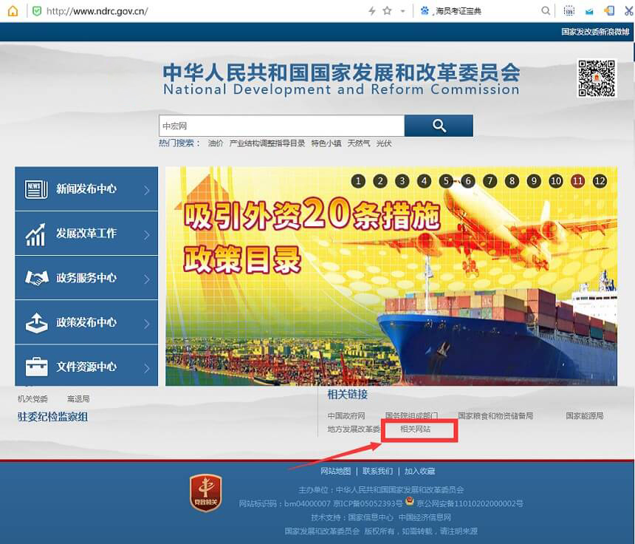Image resolution: width=635 pixels, height=544 pixels.
Task: Switch to banner slide 12
Action: coord(600,181)
